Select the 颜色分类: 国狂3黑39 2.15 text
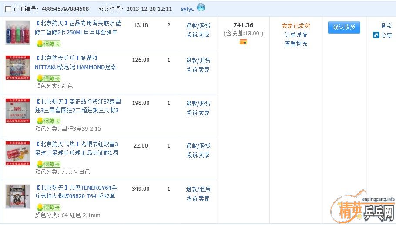 [x=68, y=128]
